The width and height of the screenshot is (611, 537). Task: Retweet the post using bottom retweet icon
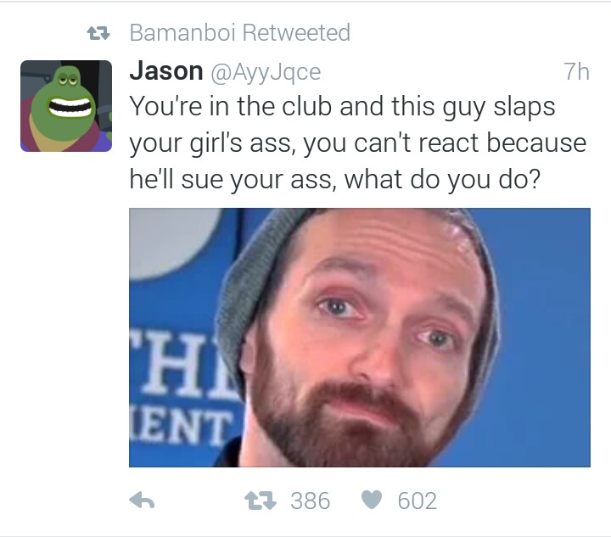click(261, 501)
